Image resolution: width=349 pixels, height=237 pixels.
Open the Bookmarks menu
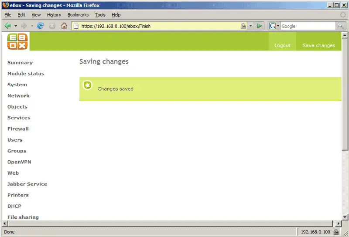click(x=78, y=15)
